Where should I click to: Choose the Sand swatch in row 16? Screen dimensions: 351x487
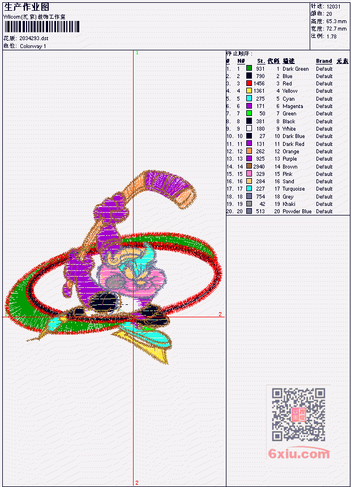pos(249,181)
